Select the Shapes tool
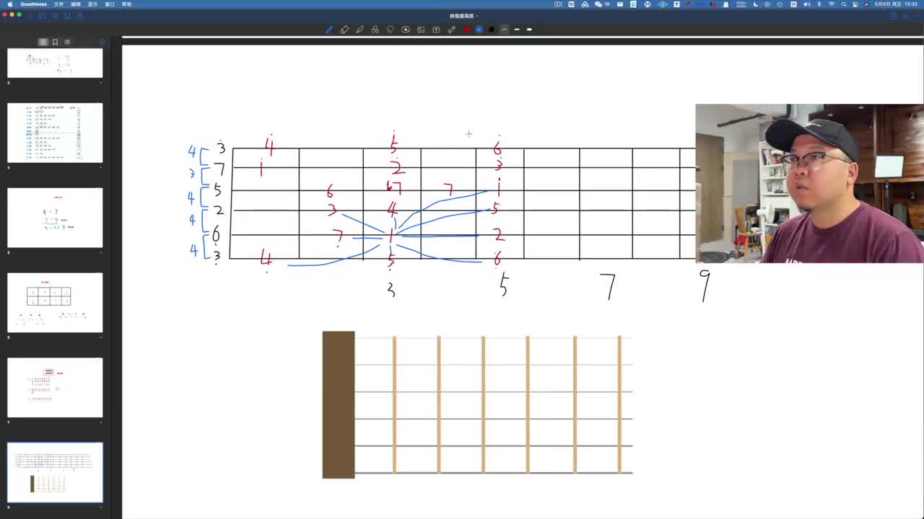 coord(375,30)
